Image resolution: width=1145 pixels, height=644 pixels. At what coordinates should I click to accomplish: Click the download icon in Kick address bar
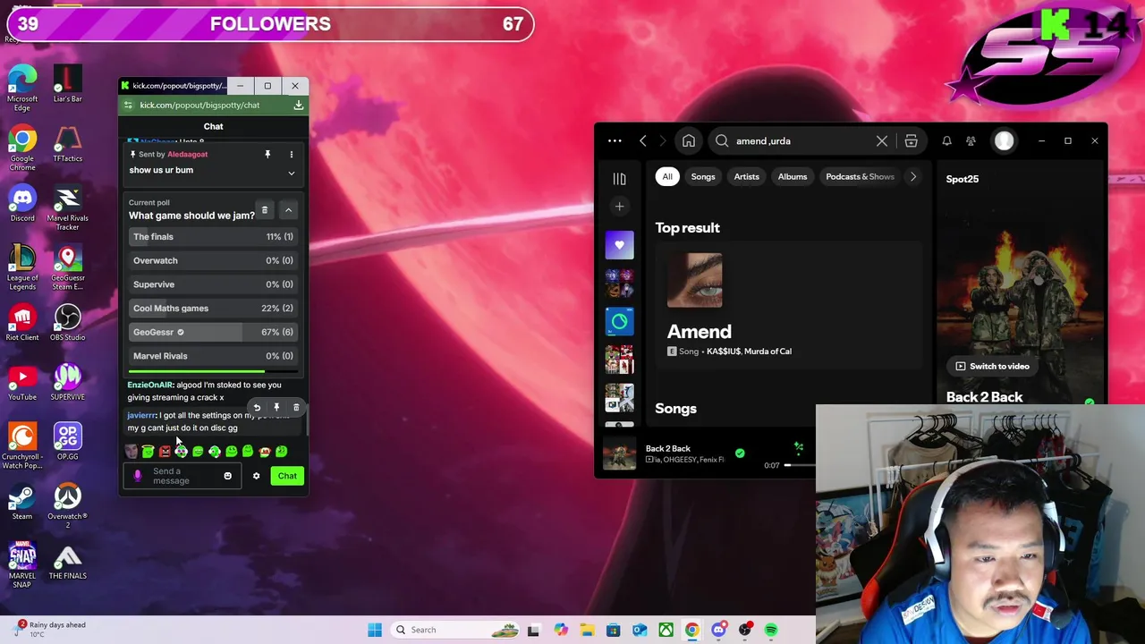(x=299, y=106)
